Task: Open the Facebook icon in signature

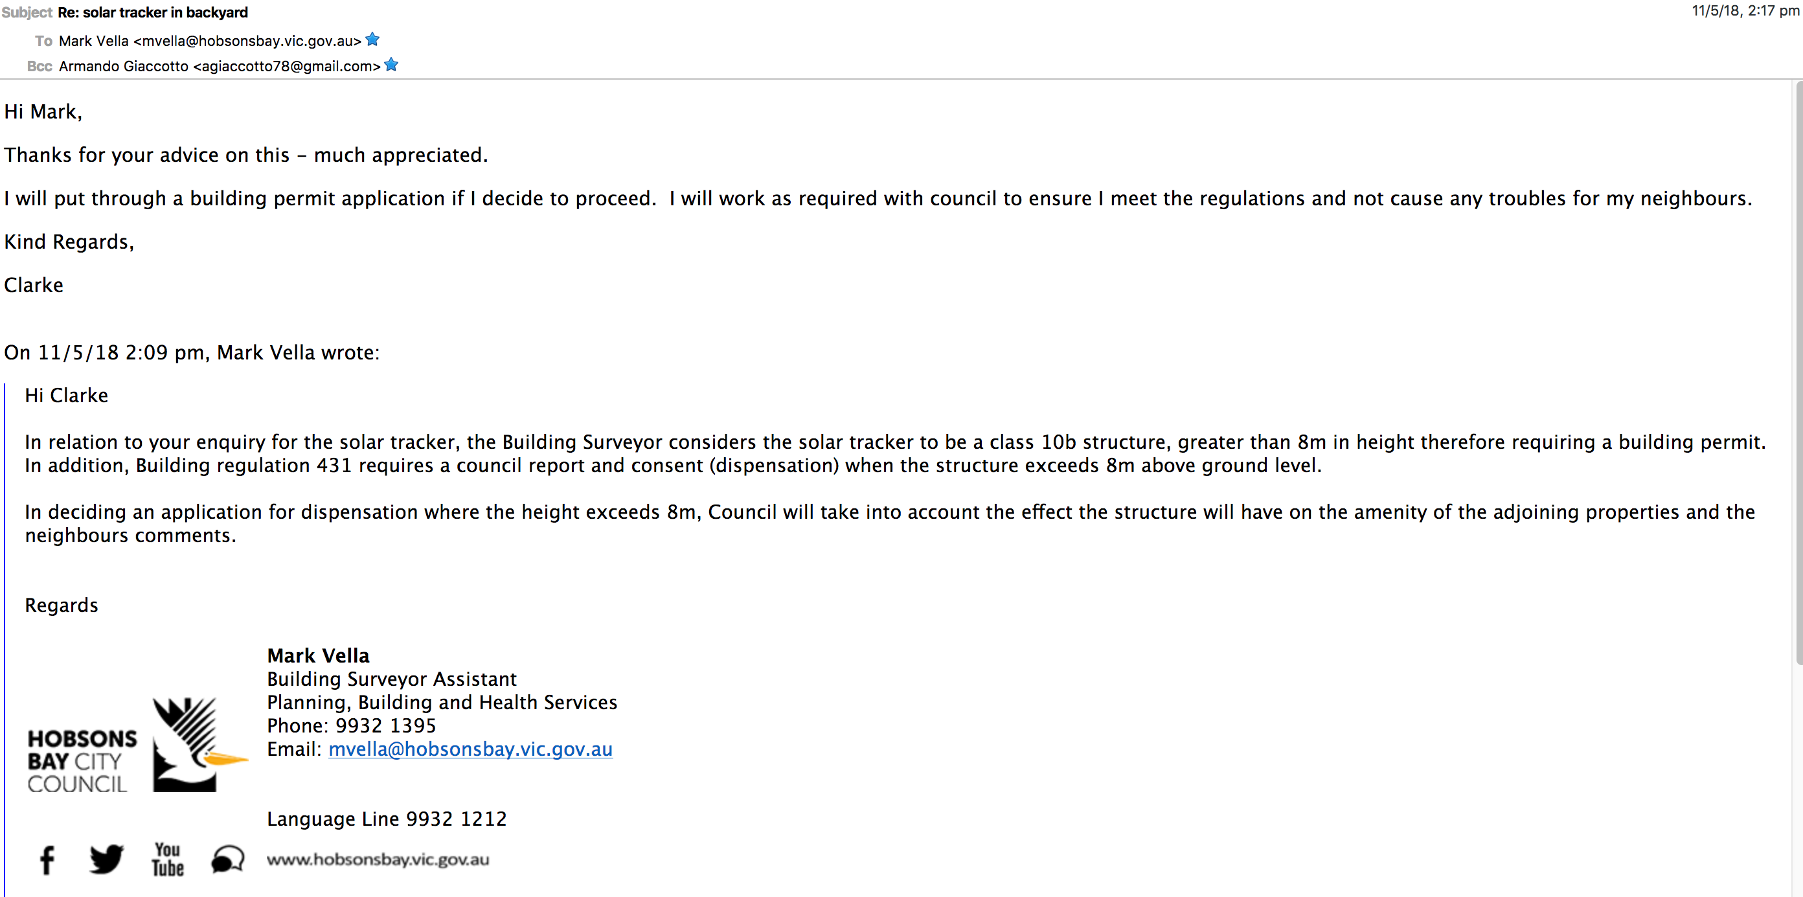Action: coord(47,860)
